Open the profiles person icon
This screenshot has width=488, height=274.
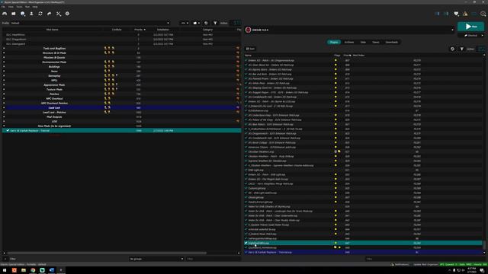[x=31, y=14]
